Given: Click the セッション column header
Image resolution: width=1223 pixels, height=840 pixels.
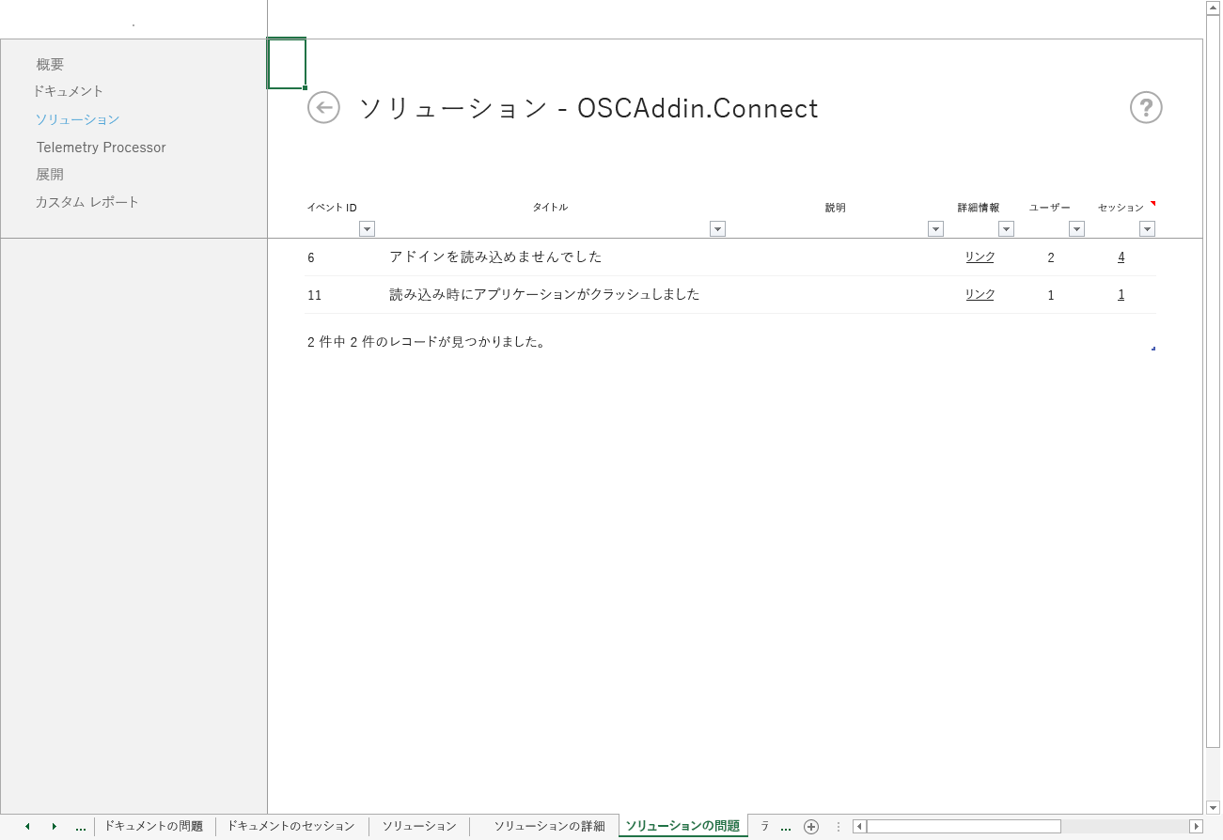Looking at the screenshot, I should (1121, 208).
